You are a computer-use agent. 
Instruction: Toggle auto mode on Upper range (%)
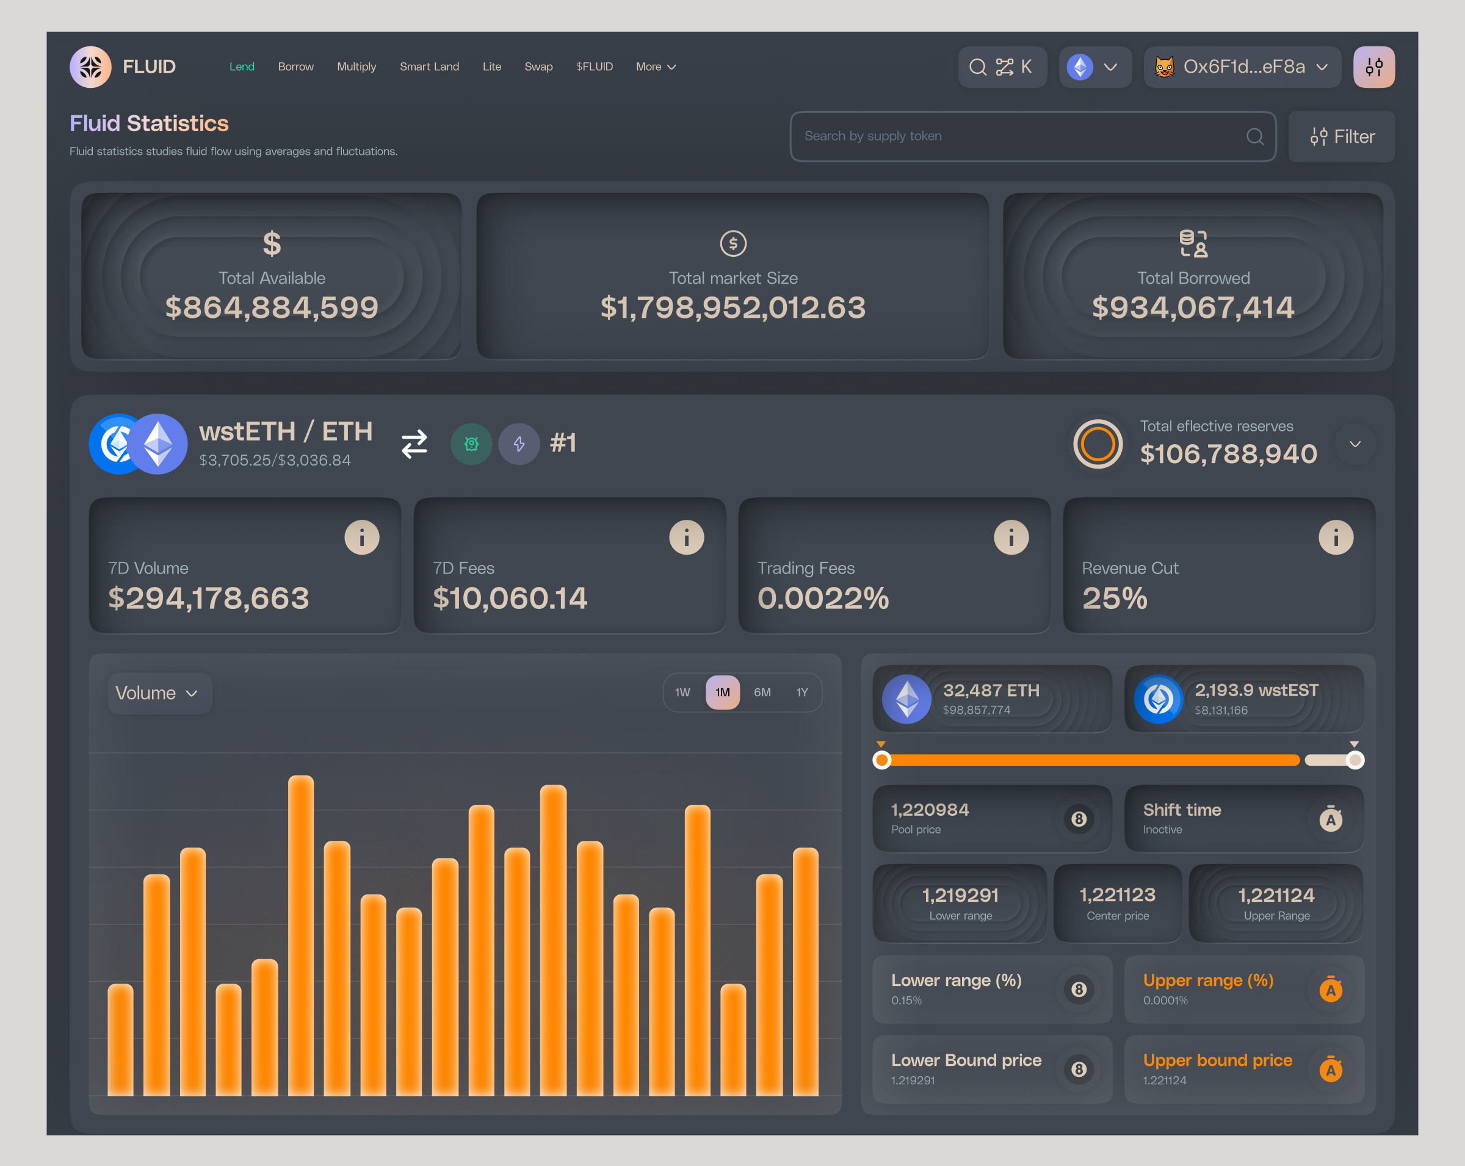point(1331,990)
